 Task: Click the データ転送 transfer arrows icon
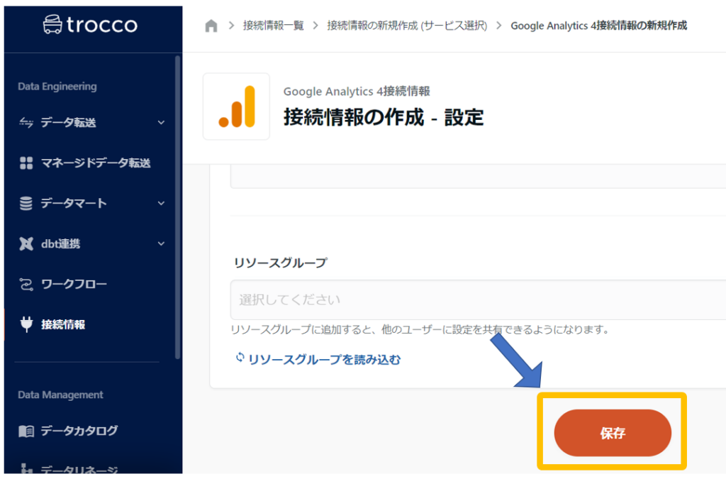coord(26,123)
